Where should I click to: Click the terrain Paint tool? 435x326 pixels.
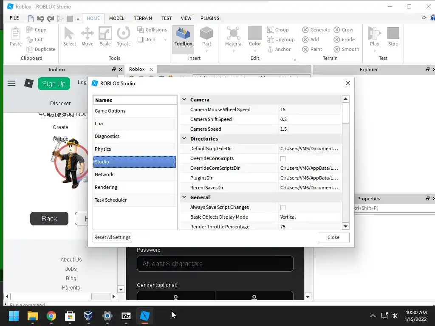[312, 49]
